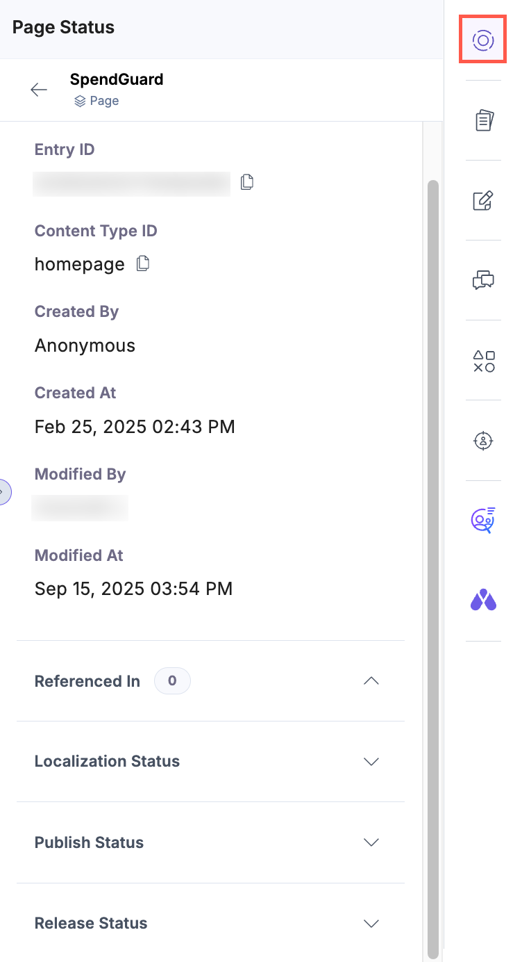522x962 pixels.
Task: Open the Page Status widget icon in sidebar
Action: (x=482, y=40)
